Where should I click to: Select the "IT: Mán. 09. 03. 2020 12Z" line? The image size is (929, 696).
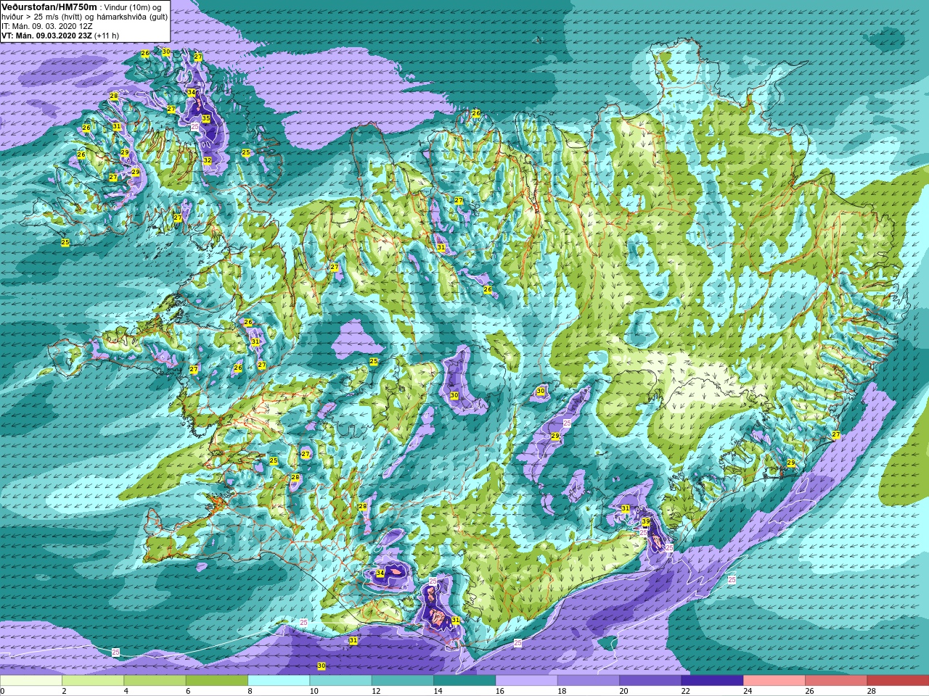point(47,26)
